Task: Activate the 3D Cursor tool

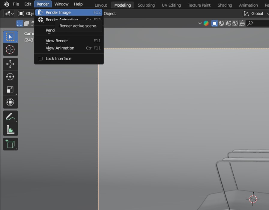Action: tap(10, 49)
